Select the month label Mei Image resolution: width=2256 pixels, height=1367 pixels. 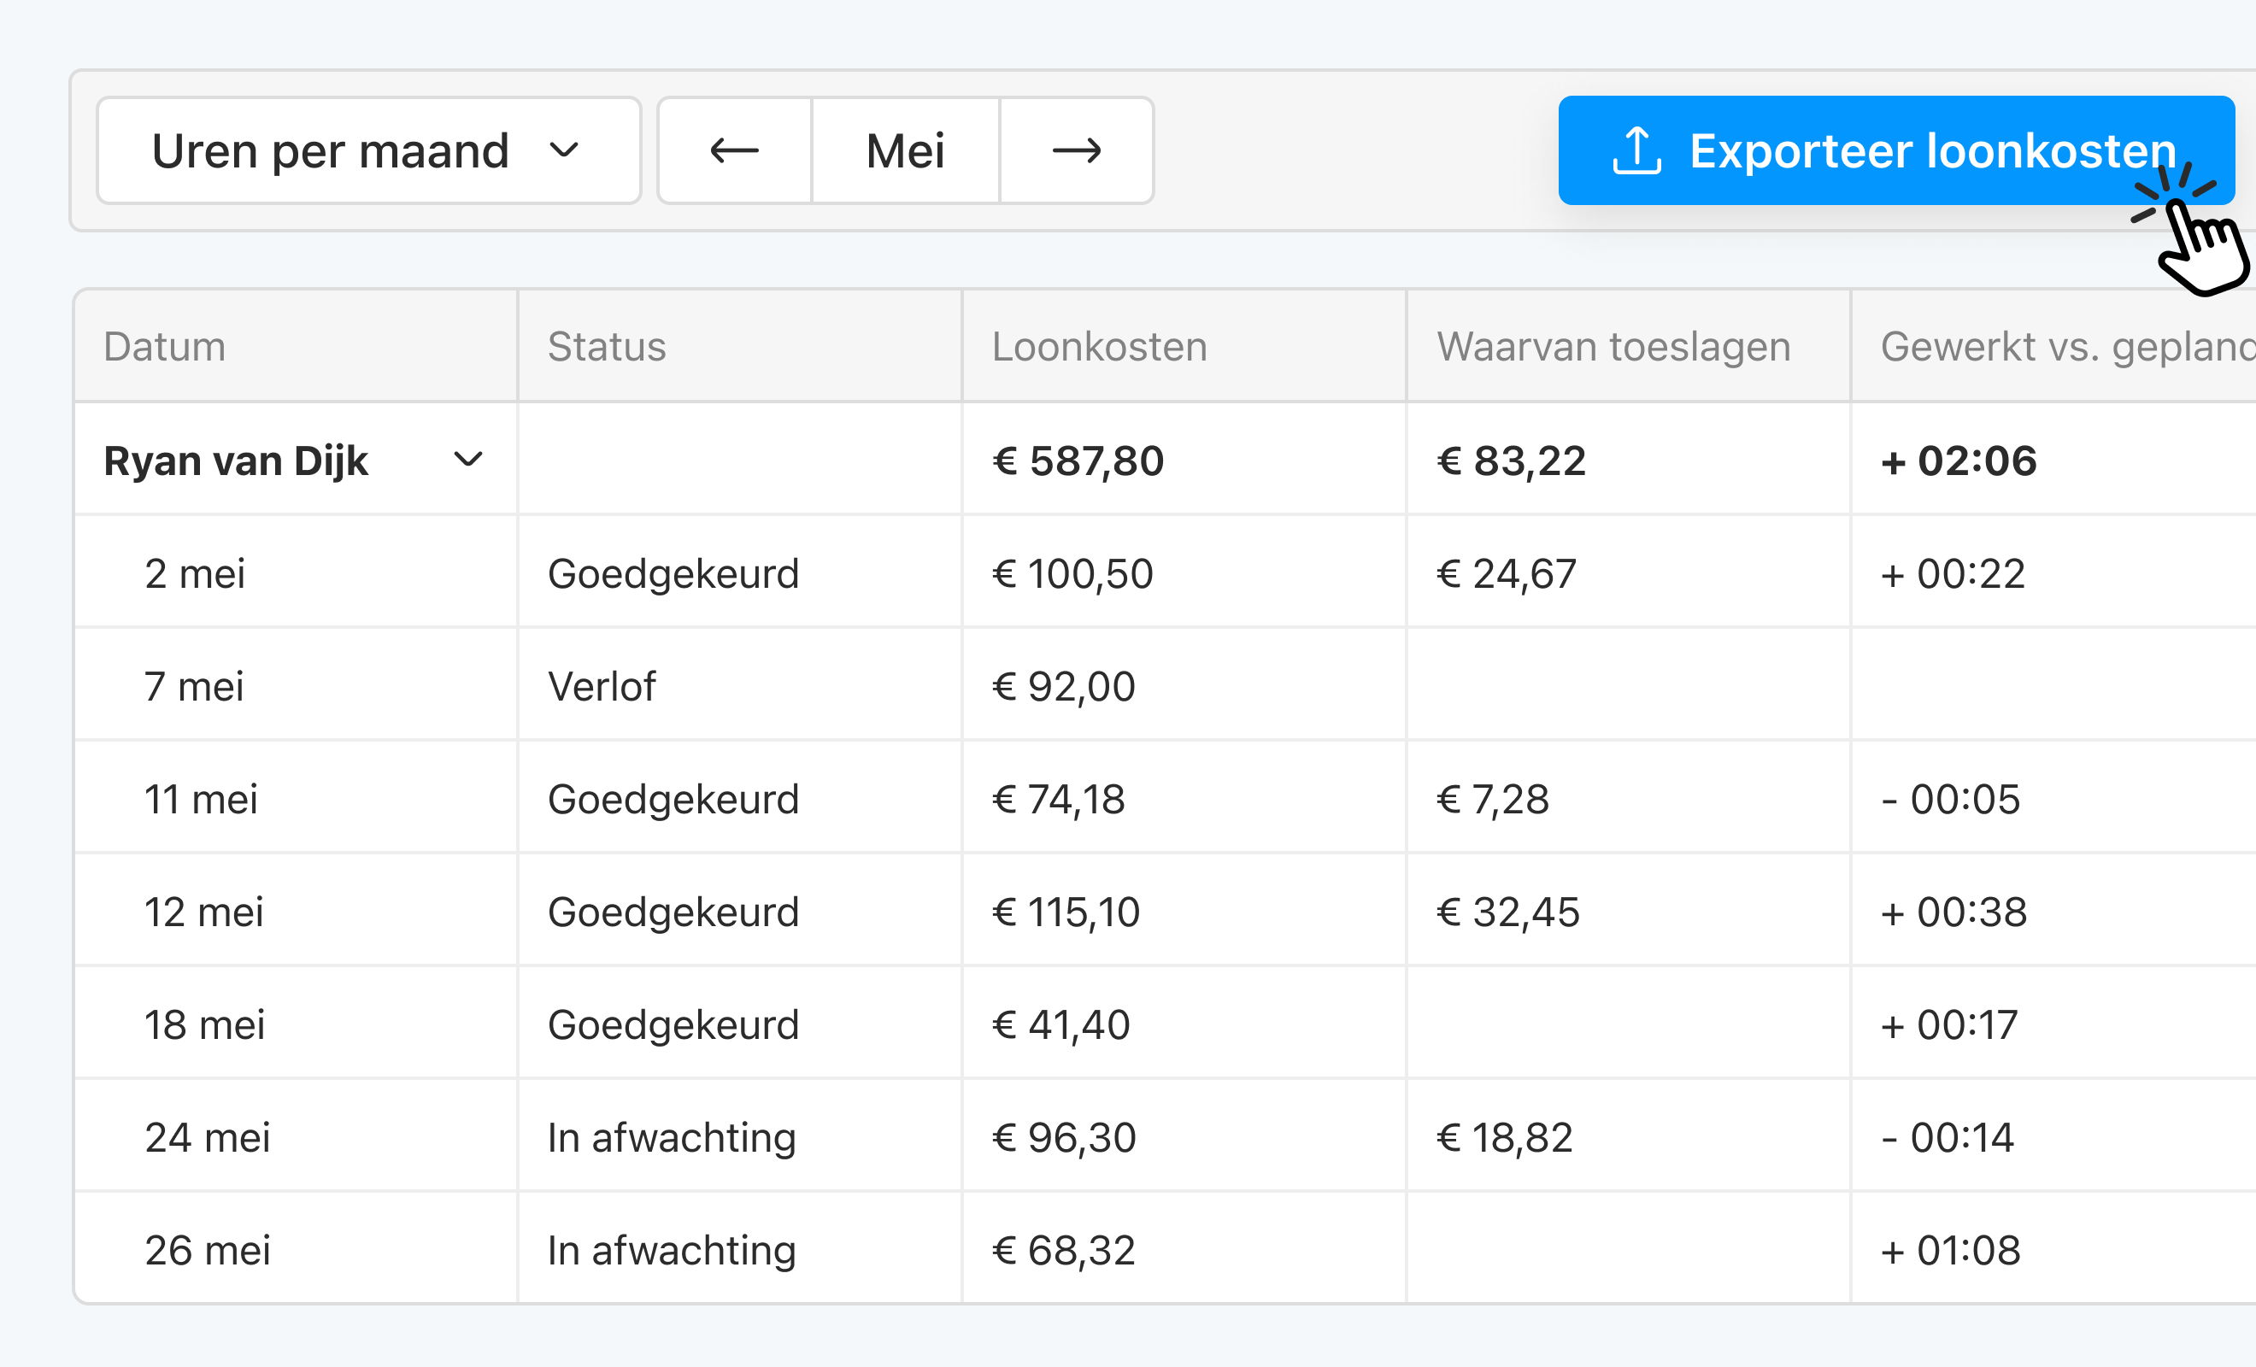(906, 151)
